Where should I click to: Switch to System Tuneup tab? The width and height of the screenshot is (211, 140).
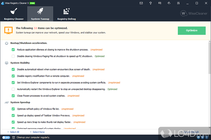[x=40, y=14]
